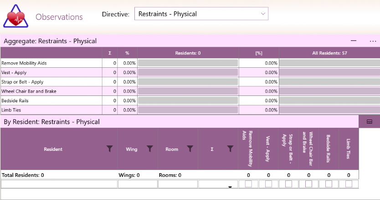
Task: Click the Sigma column header in Aggregate
Action: [110, 53]
